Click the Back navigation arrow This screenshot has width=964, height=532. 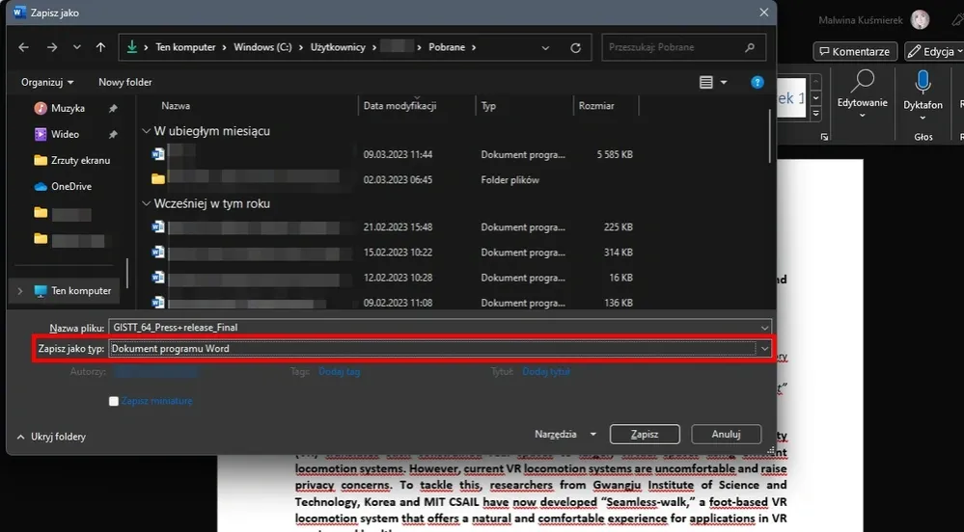23,47
